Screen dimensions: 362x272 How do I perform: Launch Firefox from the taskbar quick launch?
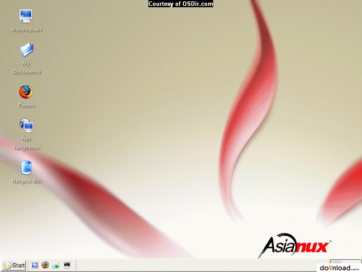click(45, 265)
